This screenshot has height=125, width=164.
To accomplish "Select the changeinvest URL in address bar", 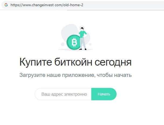I will (47, 5).
